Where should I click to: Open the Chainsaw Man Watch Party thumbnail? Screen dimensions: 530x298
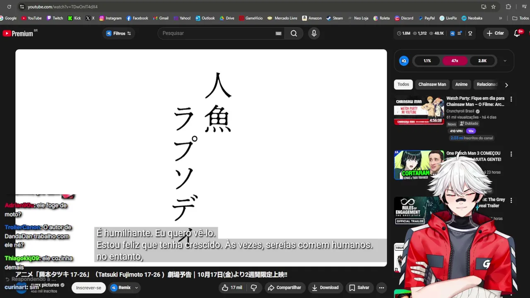point(419,110)
